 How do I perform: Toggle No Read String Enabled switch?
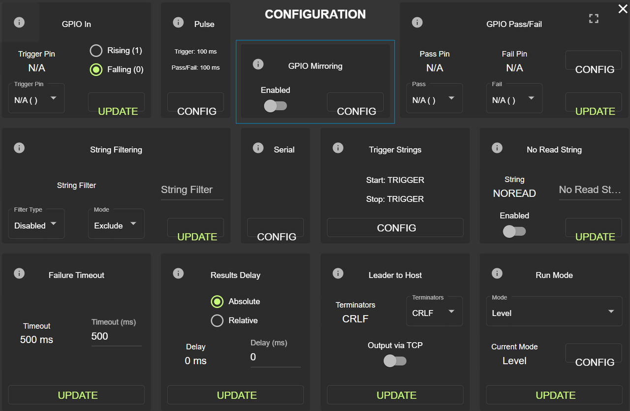coord(514,231)
